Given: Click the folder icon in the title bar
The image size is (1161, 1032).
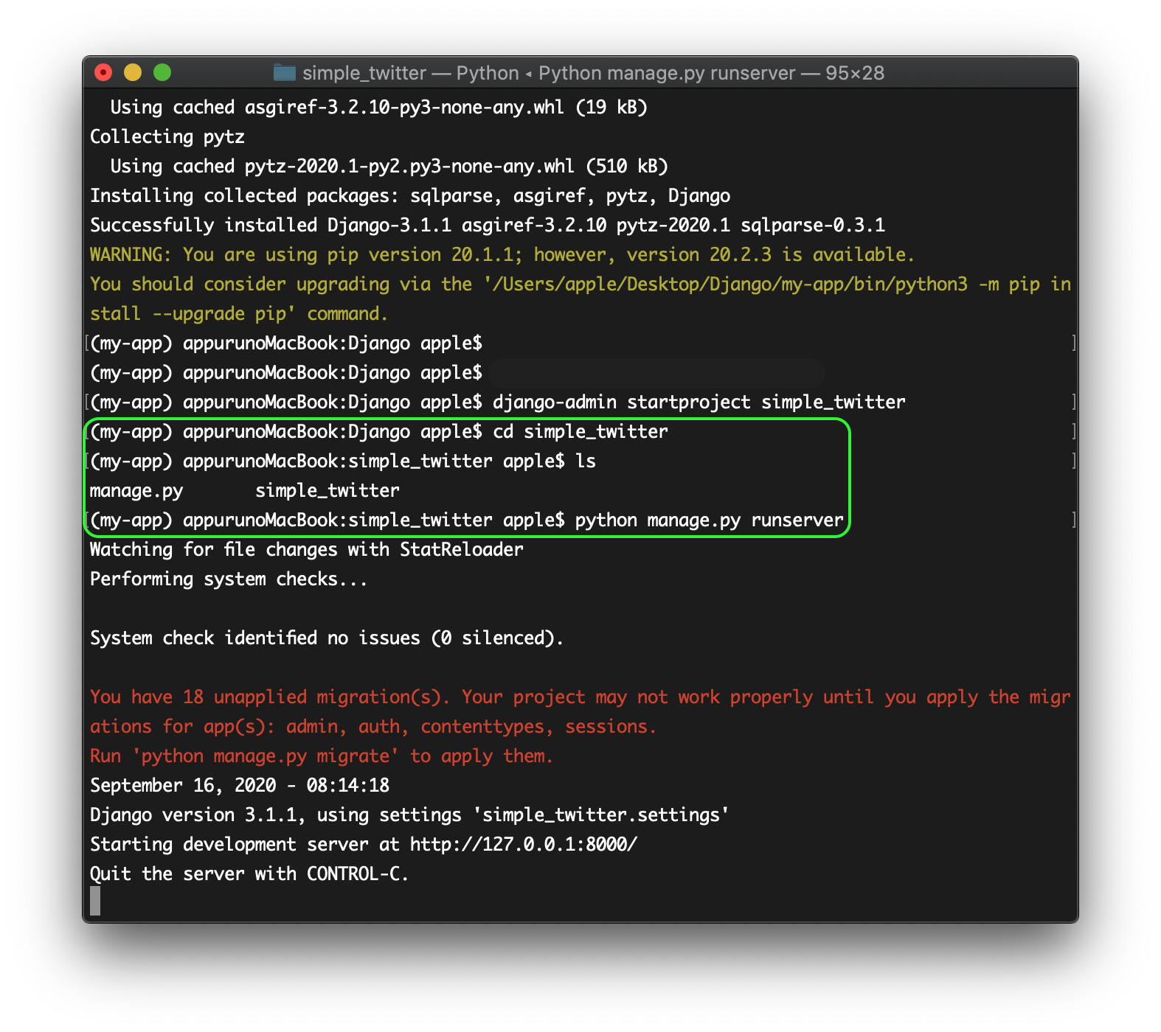Looking at the screenshot, I should click(x=285, y=72).
